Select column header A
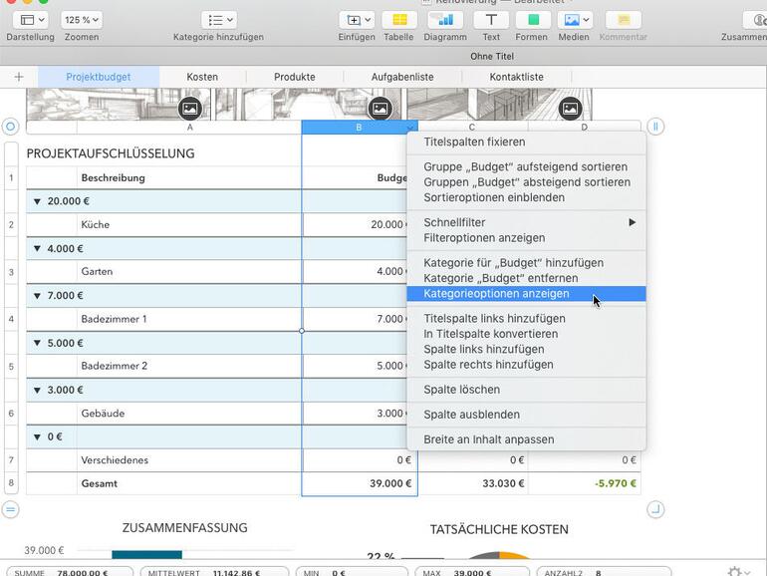The height and width of the screenshot is (576, 767). click(189, 128)
